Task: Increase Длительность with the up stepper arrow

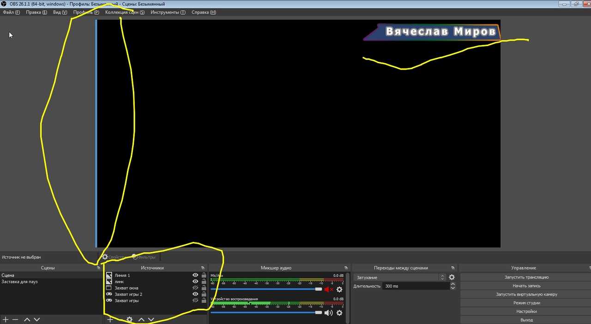Action: point(452,284)
